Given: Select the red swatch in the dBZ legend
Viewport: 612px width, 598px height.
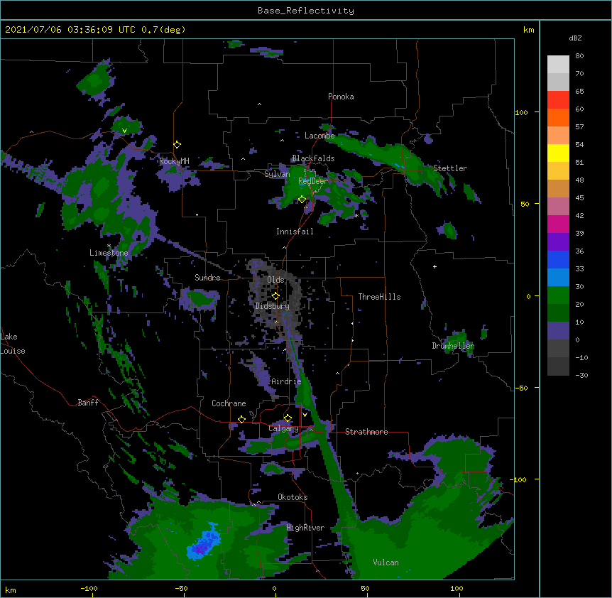Looking at the screenshot, I should (x=558, y=100).
